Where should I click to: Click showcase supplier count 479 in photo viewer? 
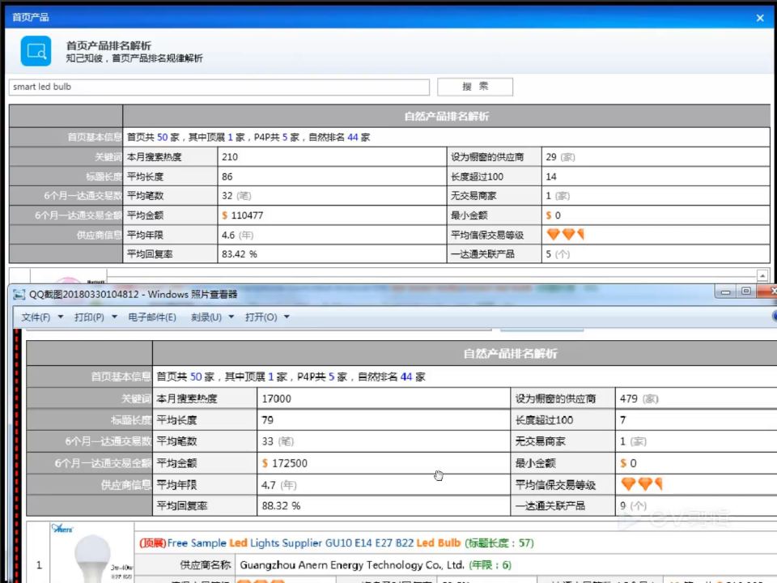[x=639, y=399]
